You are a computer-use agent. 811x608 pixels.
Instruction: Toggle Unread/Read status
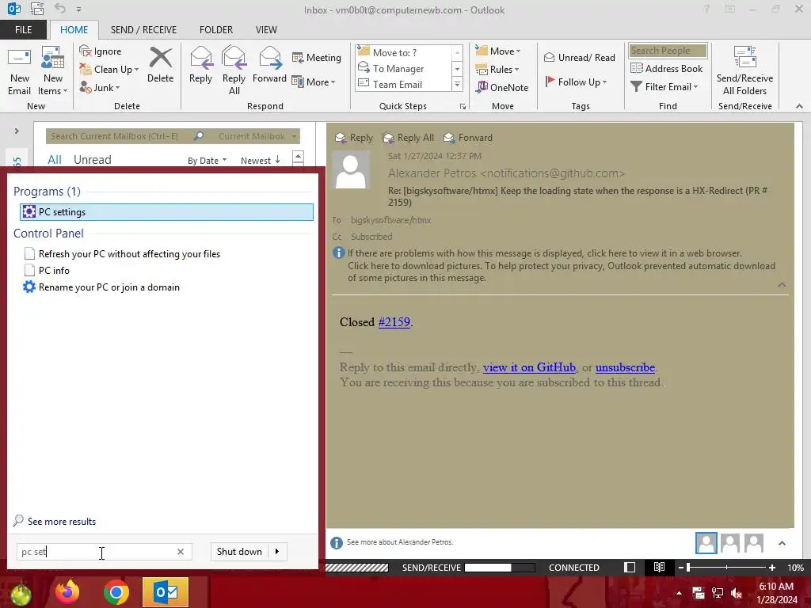coord(580,57)
